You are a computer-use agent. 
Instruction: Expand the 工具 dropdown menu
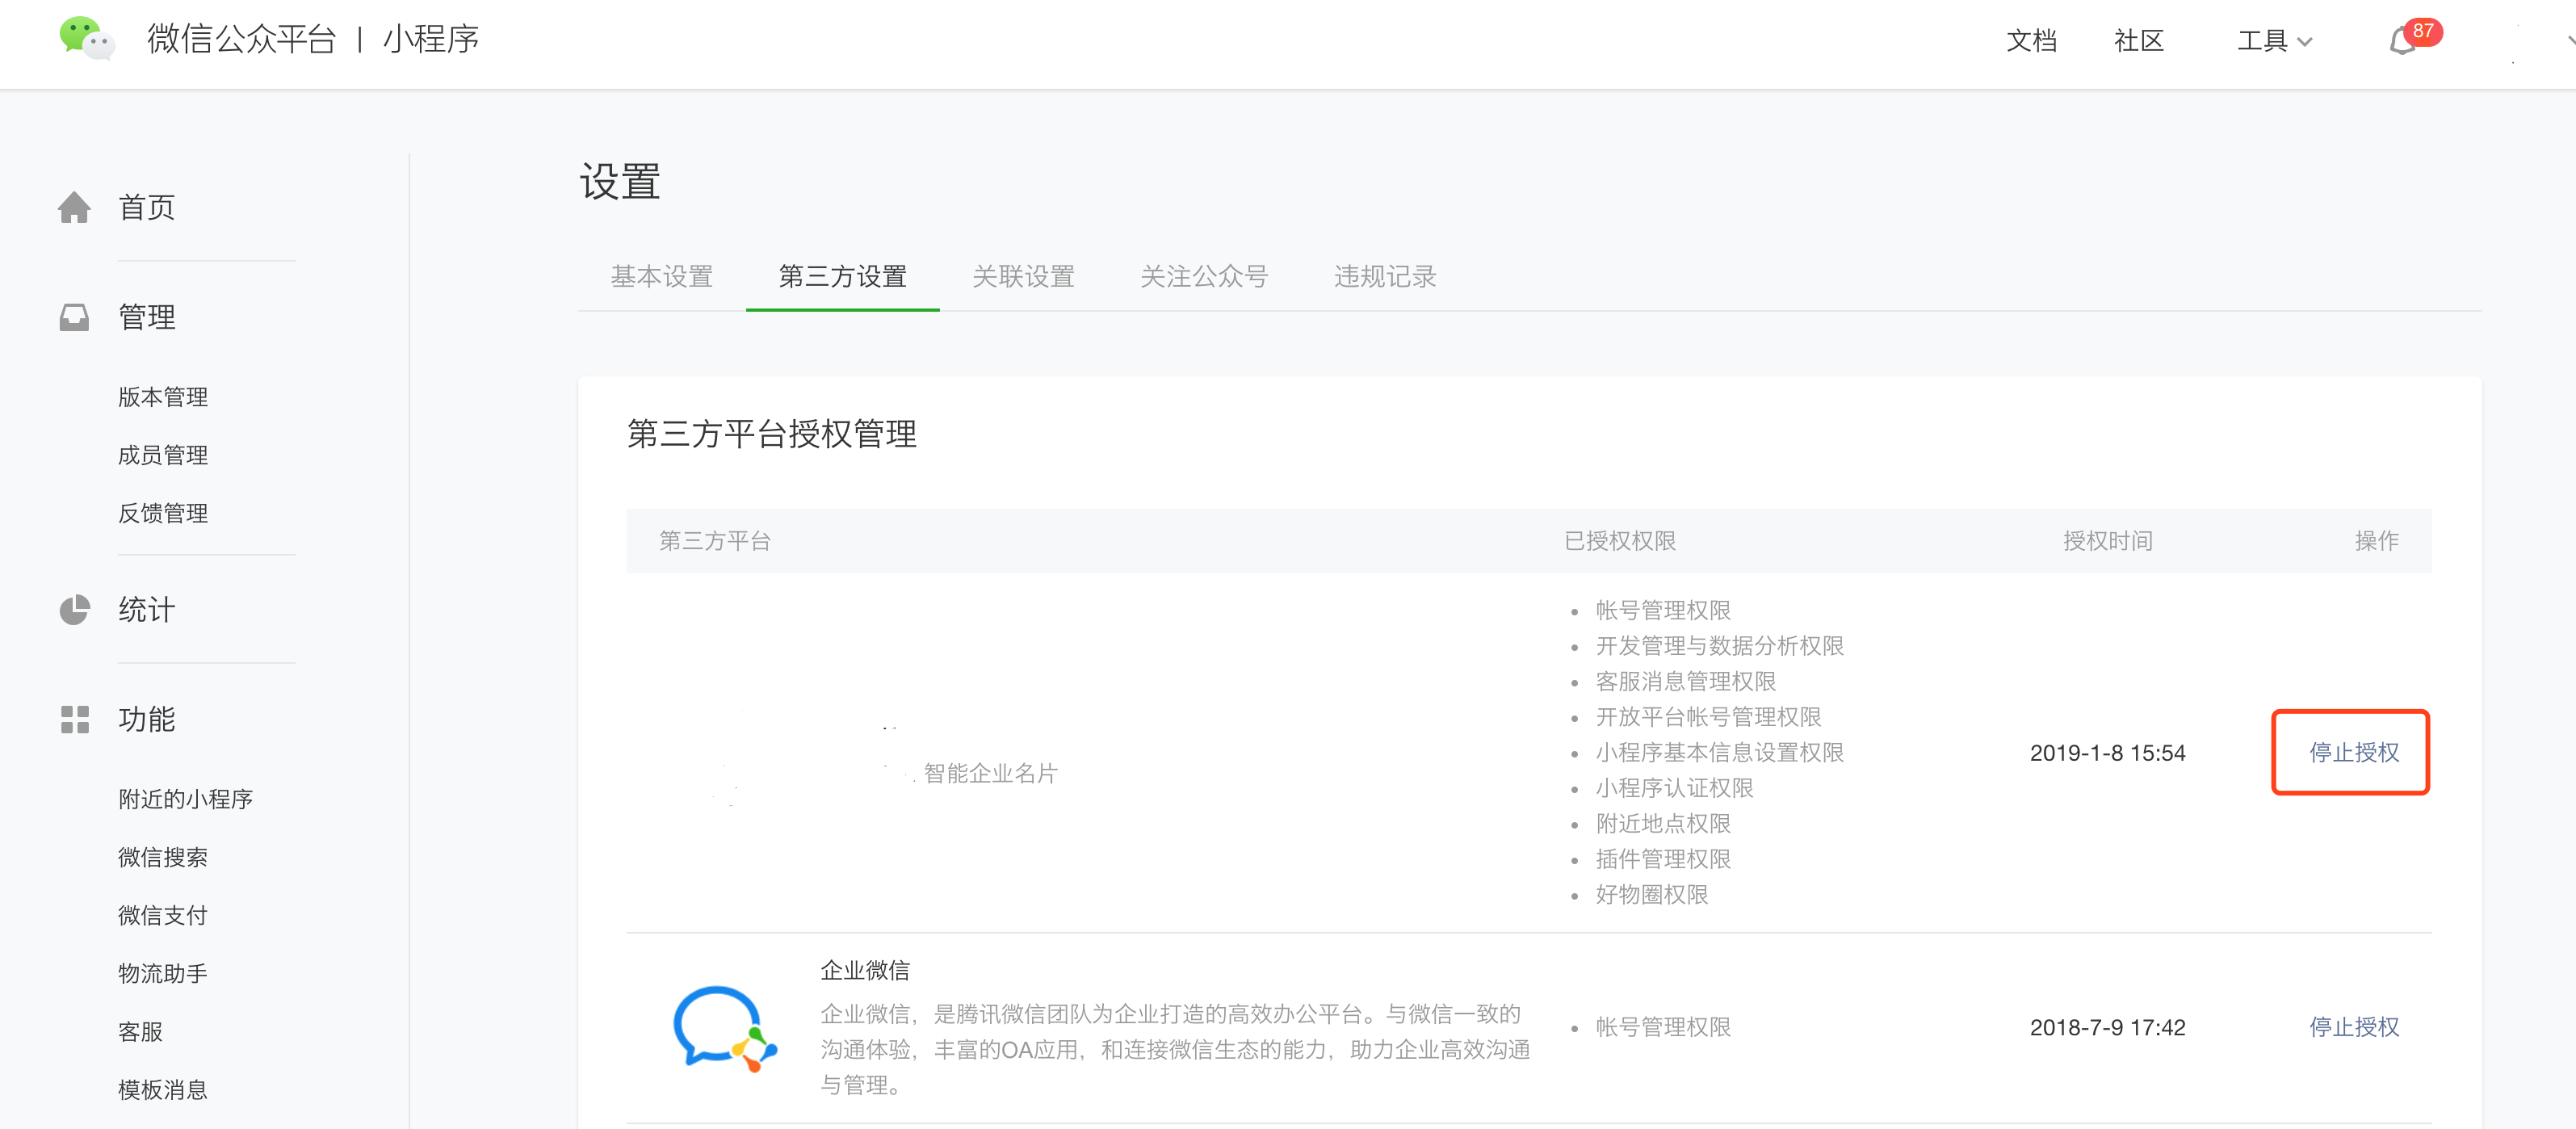pyautogui.click(x=2274, y=41)
